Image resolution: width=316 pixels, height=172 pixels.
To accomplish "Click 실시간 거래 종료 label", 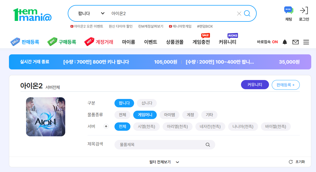I will (x=34, y=62).
